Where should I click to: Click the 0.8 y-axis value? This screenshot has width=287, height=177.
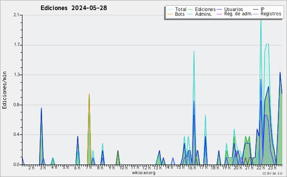click(x=16, y=105)
